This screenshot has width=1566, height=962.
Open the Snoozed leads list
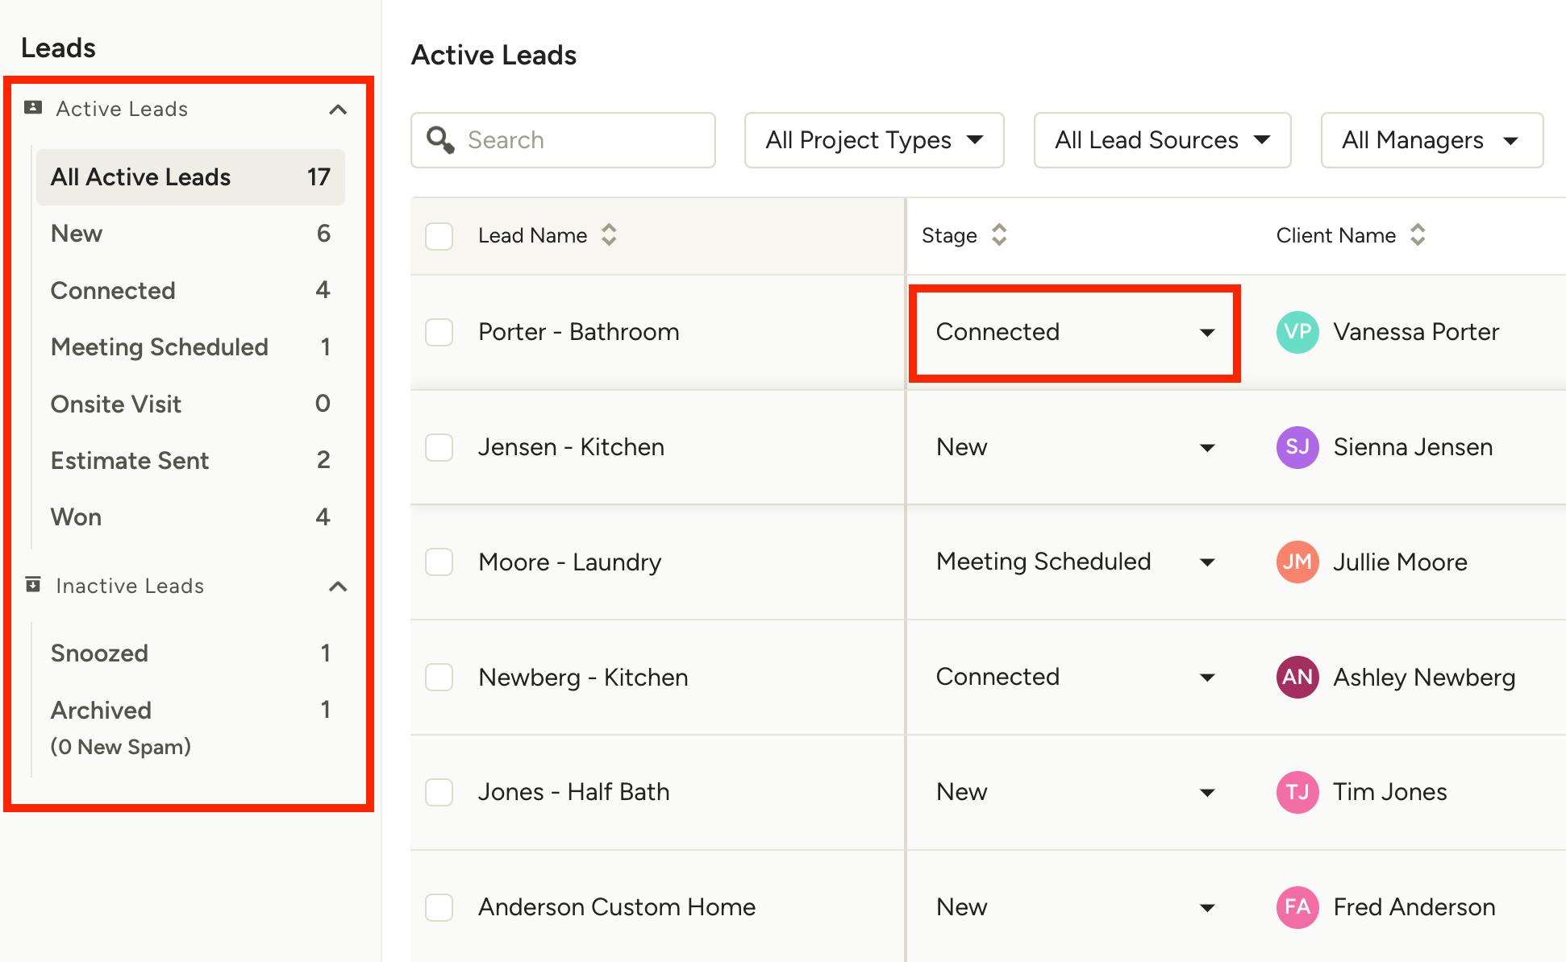point(99,653)
